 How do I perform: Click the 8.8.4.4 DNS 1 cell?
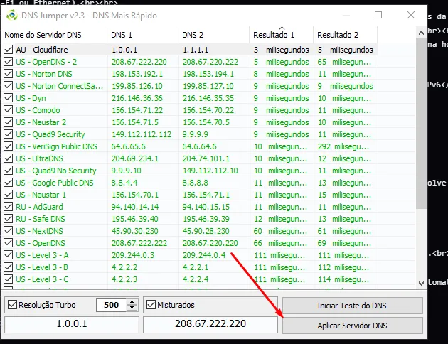point(124,183)
